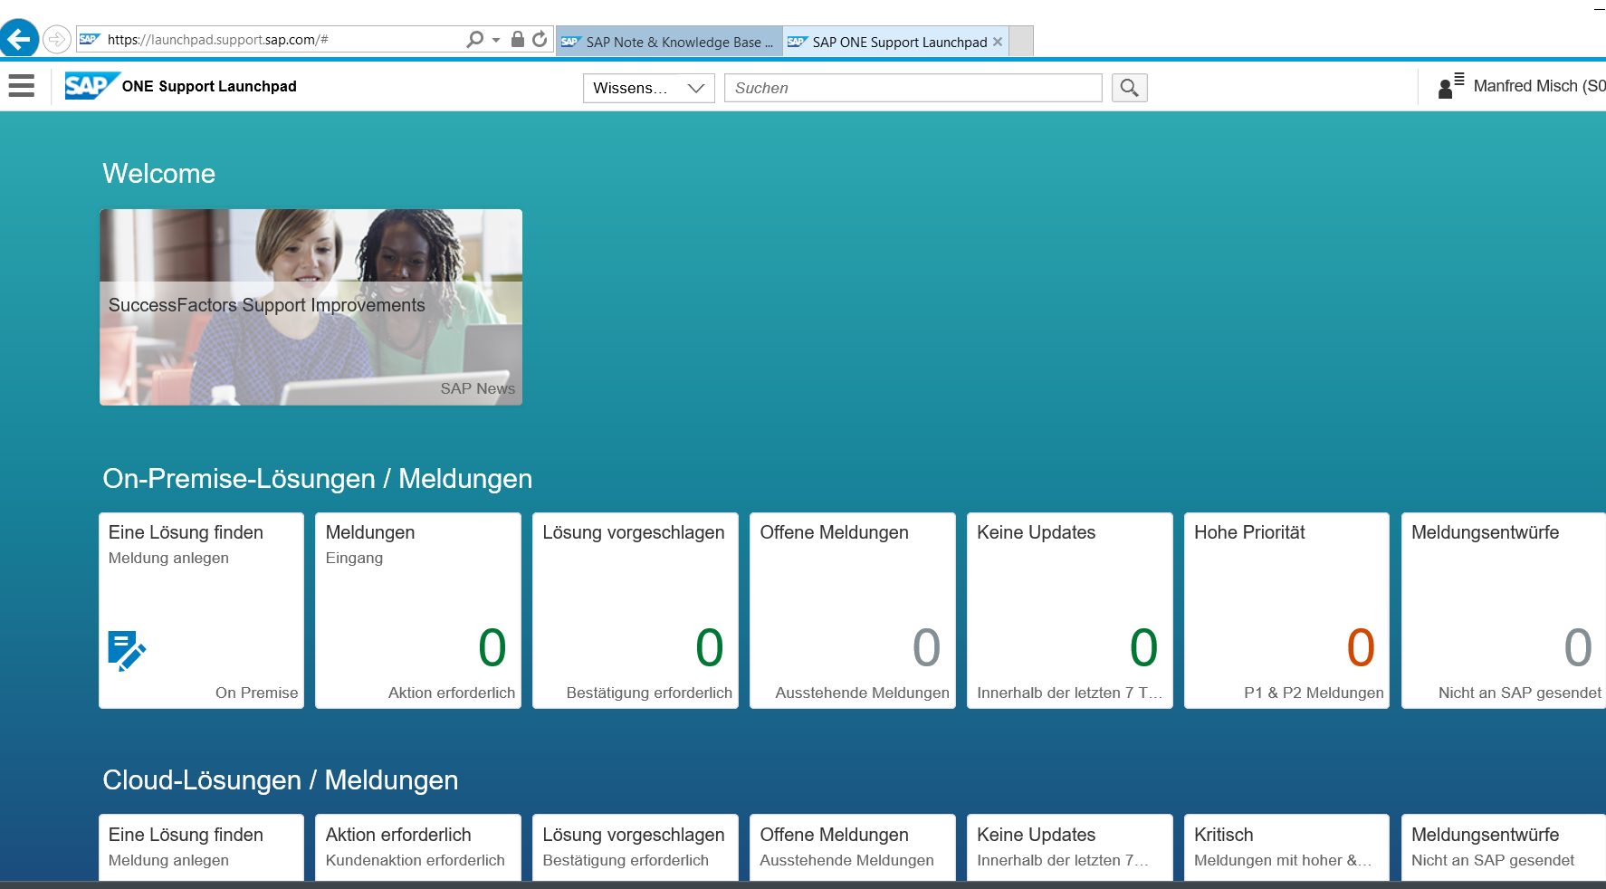Open On-Premise Offene Meldungen tile
The height and width of the screenshot is (889, 1606).
click(853, 610)
